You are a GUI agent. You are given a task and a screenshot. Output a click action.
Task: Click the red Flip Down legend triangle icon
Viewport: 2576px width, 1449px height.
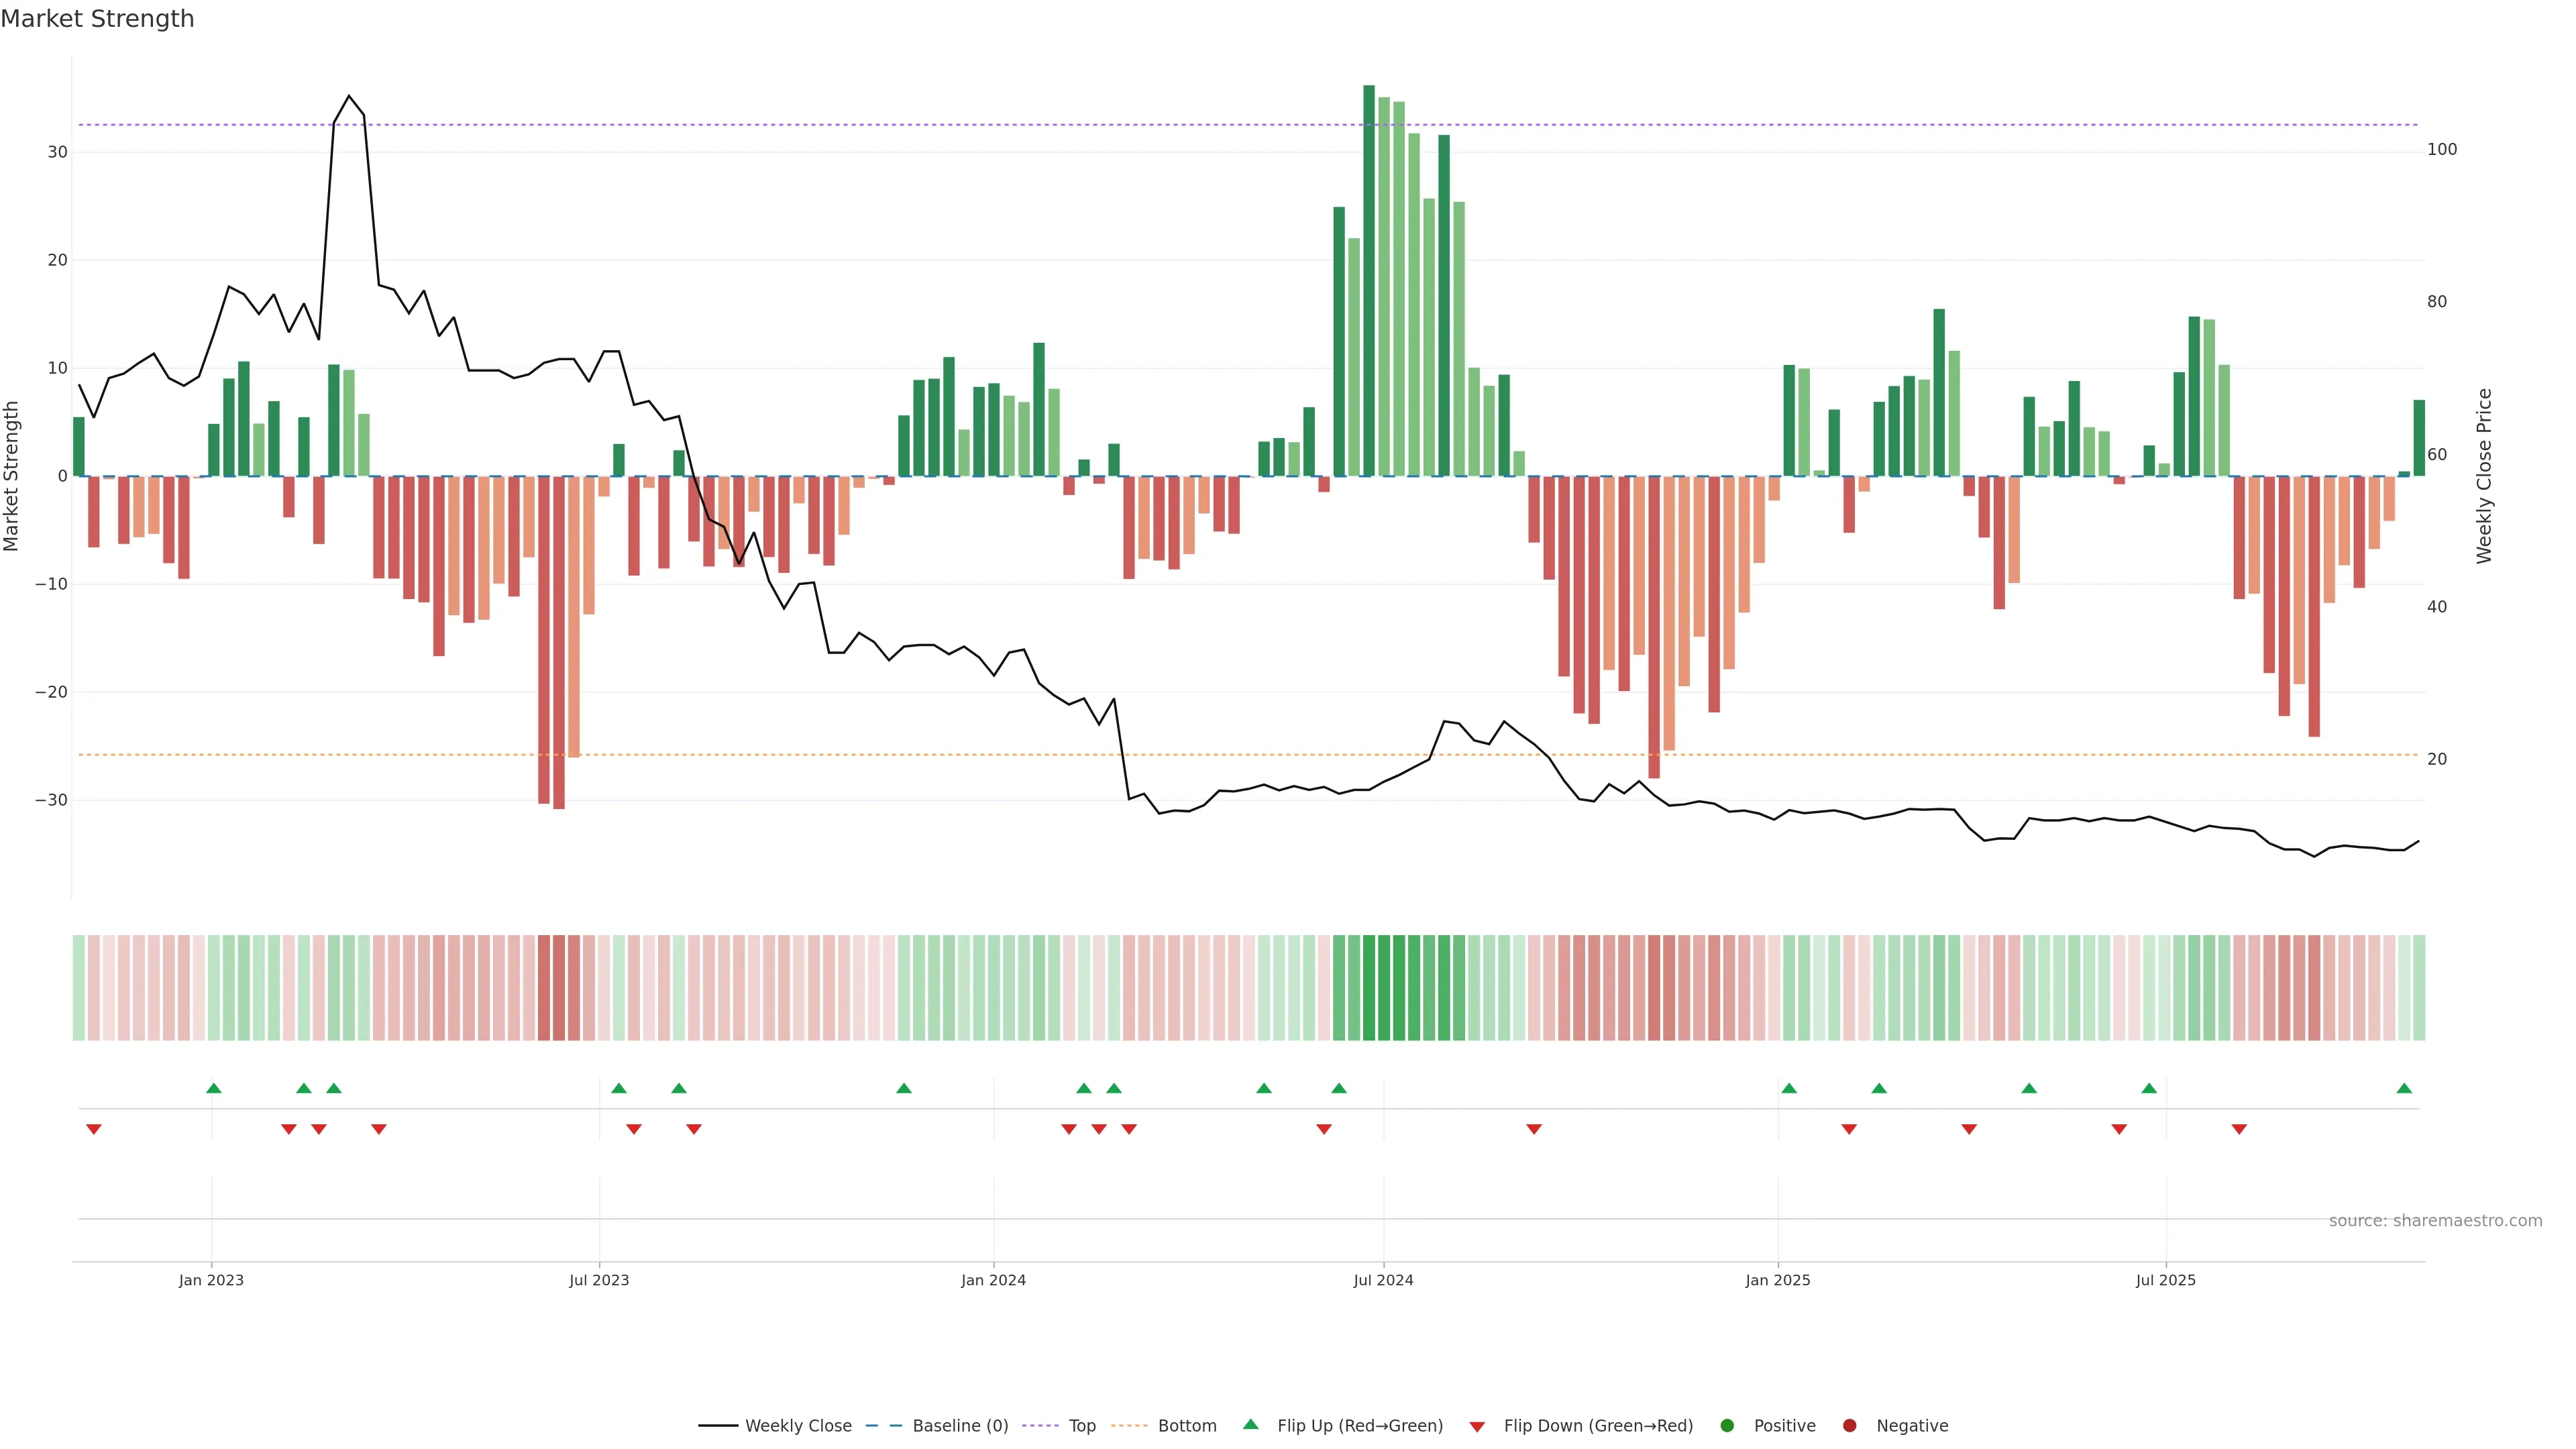1477,1427
